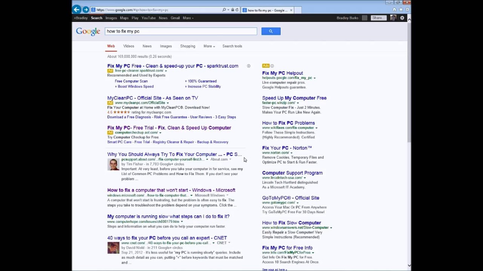
Task: Open 'Speed Up My Computer Free' ad
Action: pos(294,98)
